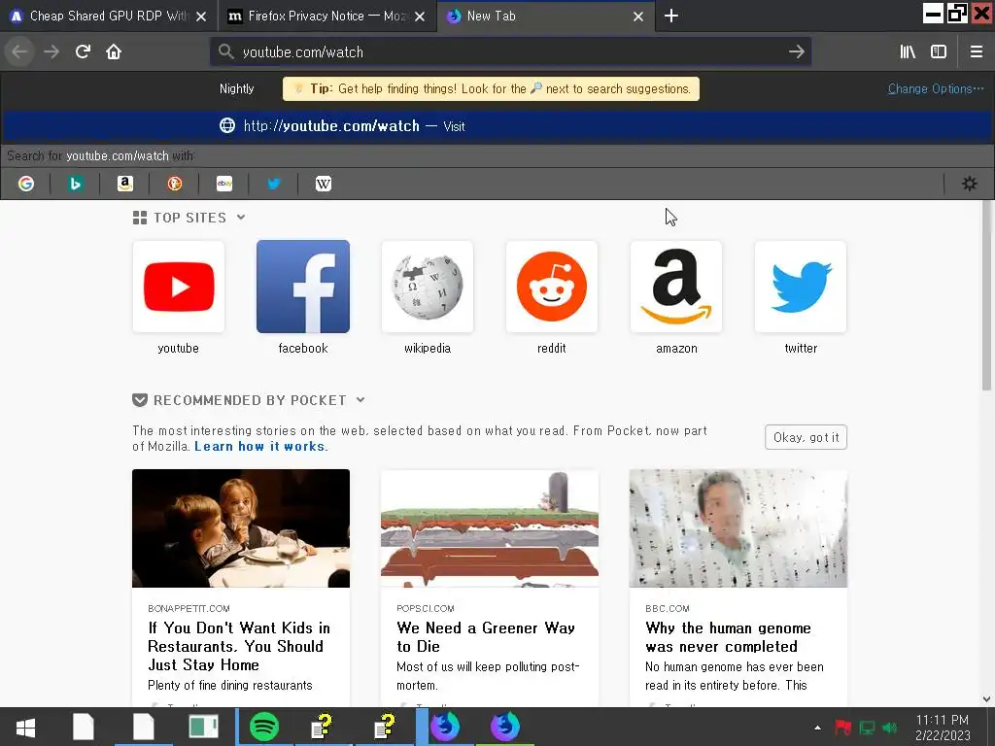This screenshot has height=746, width=995.
Task: Click the genome article thumbnail image
Action: 738,528
